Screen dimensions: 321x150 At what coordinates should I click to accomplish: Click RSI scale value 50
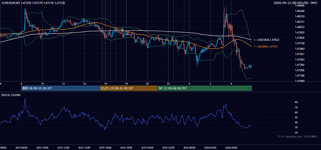296,117
